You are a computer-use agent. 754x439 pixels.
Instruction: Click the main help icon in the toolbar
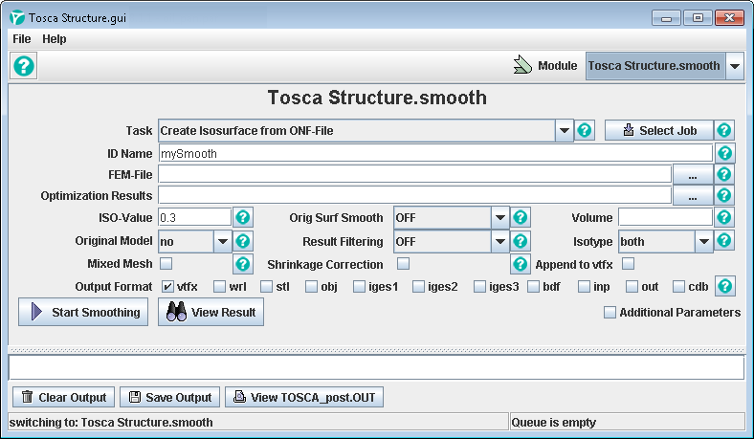click(24, 66)
